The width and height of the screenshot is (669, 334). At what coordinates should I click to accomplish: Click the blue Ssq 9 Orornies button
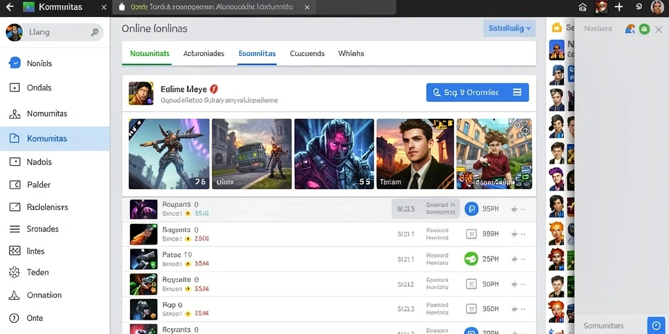pyautogui.click(x=478, y=92)
